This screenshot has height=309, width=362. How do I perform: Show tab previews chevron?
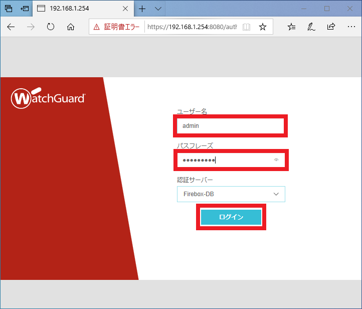coord(158,9)
